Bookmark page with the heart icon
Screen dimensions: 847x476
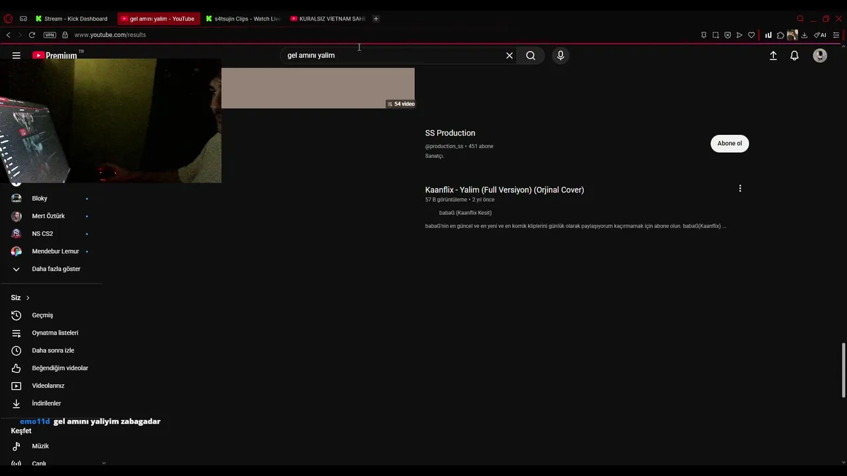[x=751, y=35]
